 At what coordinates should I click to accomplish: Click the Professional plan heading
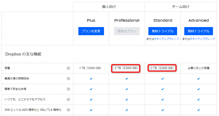click(x=127, y=20)
